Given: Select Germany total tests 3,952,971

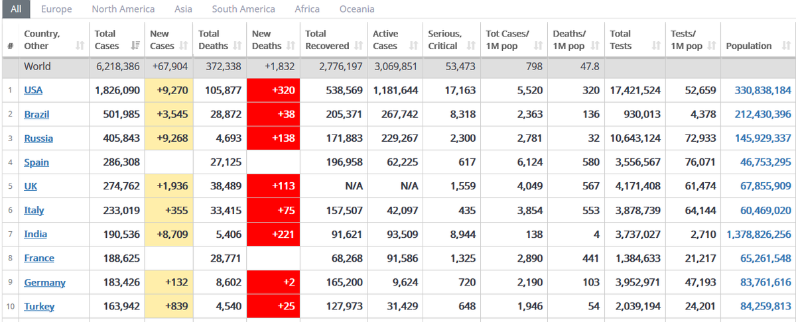Looking at the screenshot, I should [635, 282].
